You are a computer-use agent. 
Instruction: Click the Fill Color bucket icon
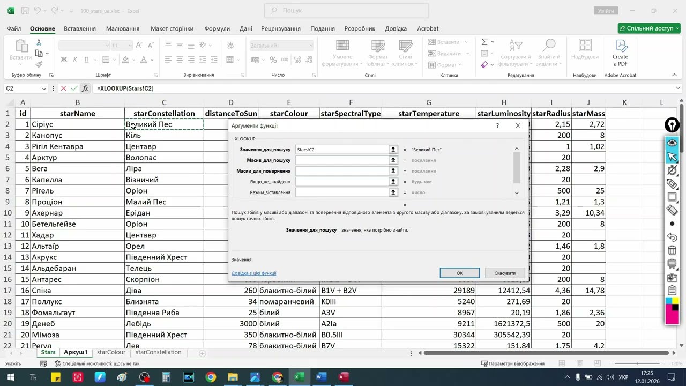click(x=125, y=60)
